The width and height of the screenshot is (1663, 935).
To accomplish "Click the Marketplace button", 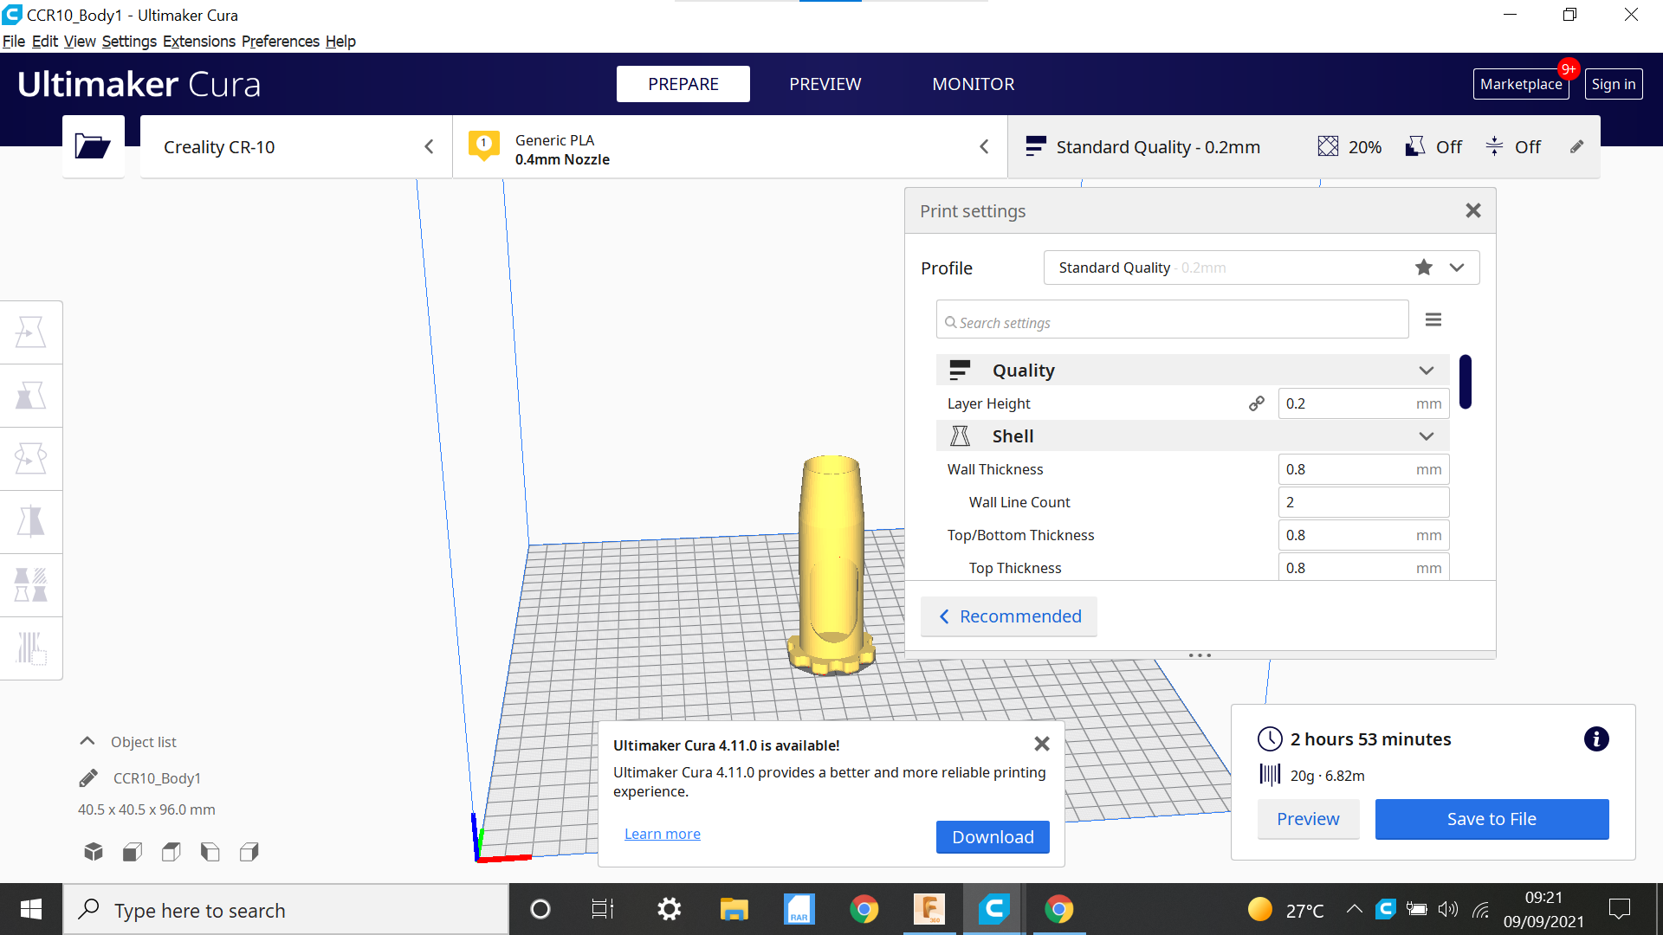I will coord(1521,84).
